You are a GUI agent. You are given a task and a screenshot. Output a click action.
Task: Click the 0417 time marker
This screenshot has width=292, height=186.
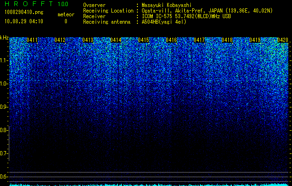coord(199,40)
